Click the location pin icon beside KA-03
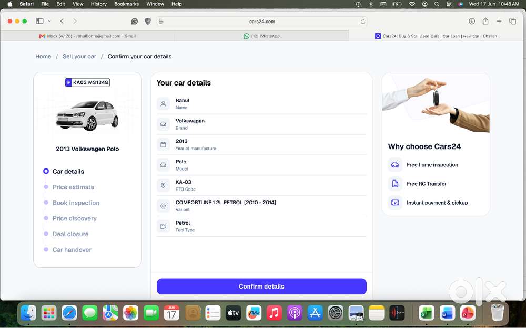The width and height of the screenshot is (526, 328). point(163,185)
